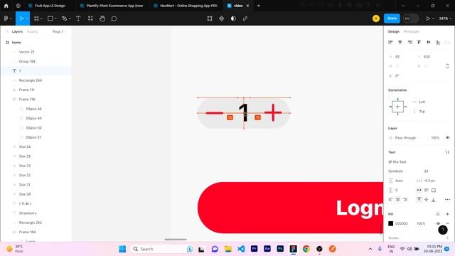
Task: Click the Align vertical centers icon
Action: [x=428, y=42]
